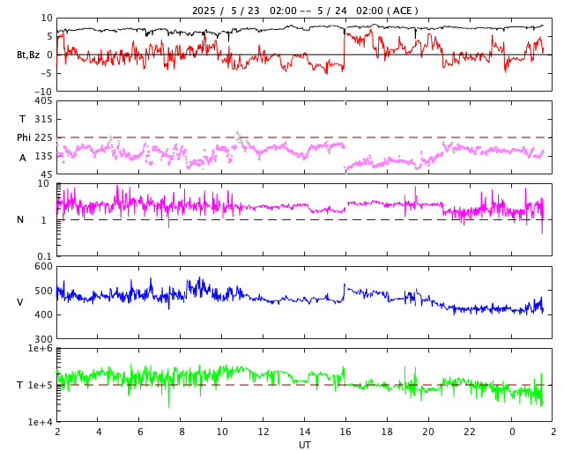Click the '4' hour label on UT axis
Viewport: 564px width, 451px height.
click(99, 432)
